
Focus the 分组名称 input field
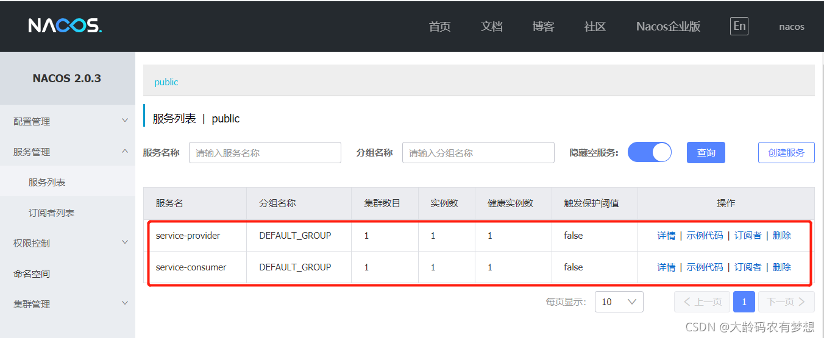478,152
